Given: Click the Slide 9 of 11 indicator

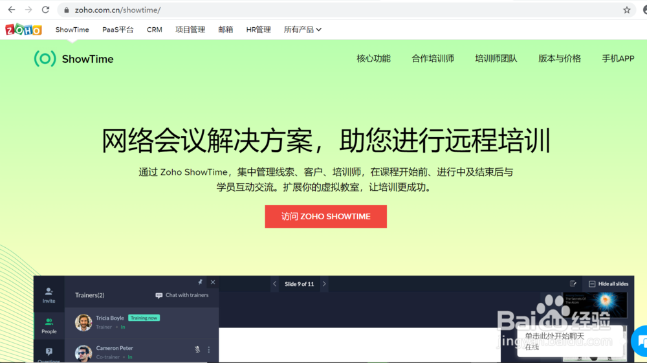Looking at the screenshot, I should coord(299,284).
